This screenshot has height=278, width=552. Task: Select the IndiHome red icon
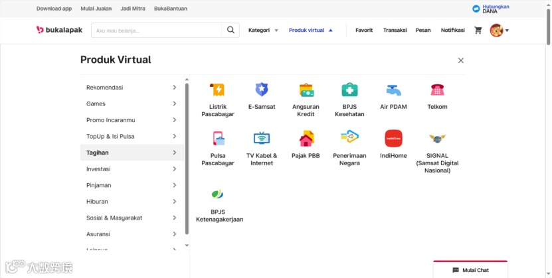point(393,139)
